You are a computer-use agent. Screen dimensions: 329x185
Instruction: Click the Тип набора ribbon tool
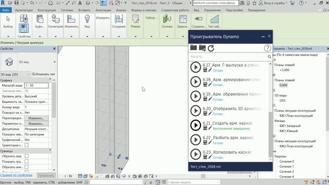(x=214, y=22)
